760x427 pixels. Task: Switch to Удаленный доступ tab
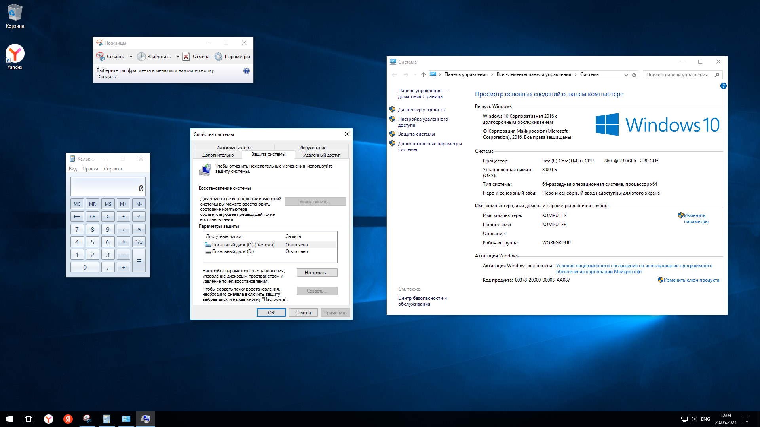(x=321, y=155)
